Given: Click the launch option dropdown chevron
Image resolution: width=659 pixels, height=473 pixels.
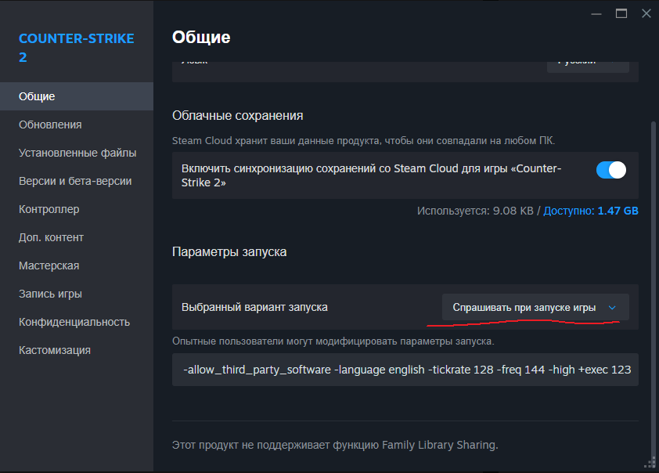Looking at the screenshot, I should coord(612,308).
